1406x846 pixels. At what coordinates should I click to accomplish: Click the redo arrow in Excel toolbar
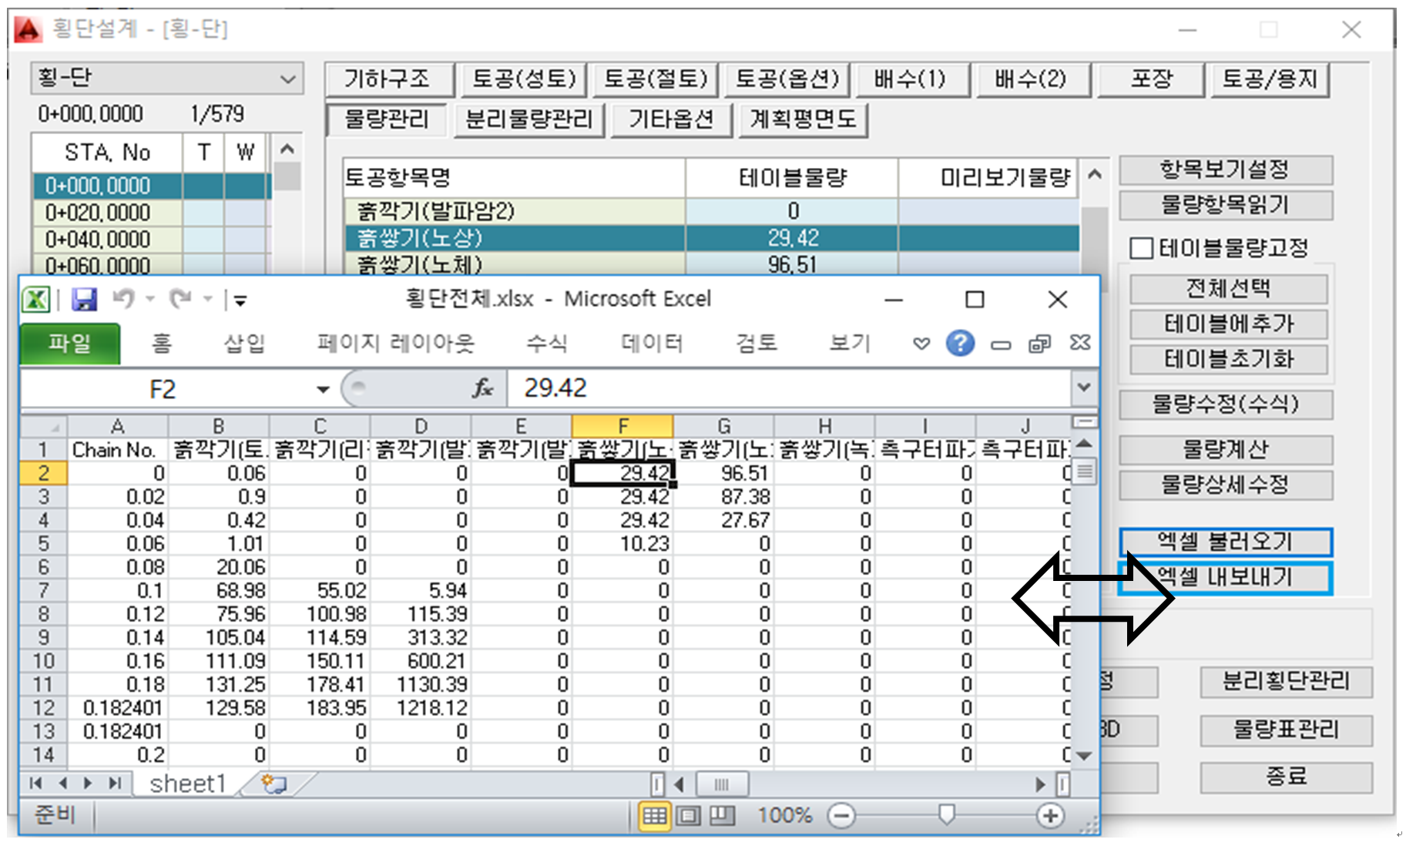pos(180,298)
